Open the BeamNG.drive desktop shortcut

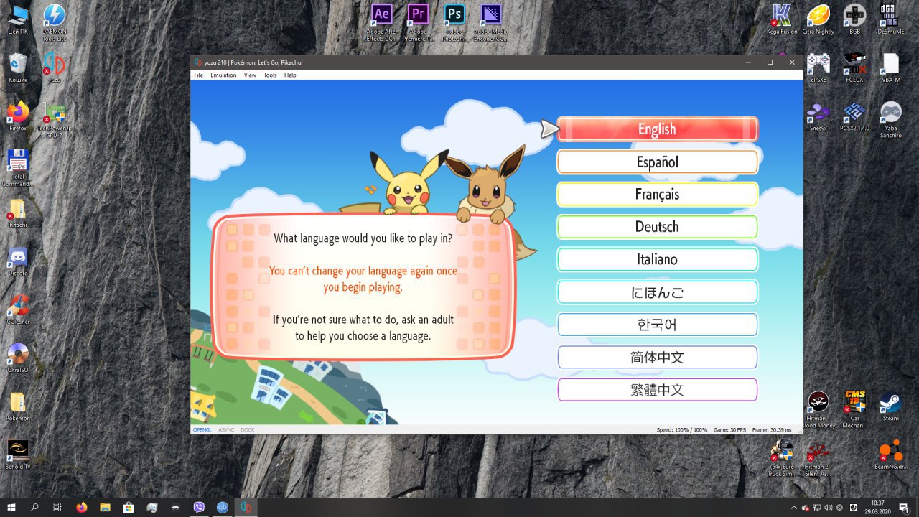tap(890, 454)
